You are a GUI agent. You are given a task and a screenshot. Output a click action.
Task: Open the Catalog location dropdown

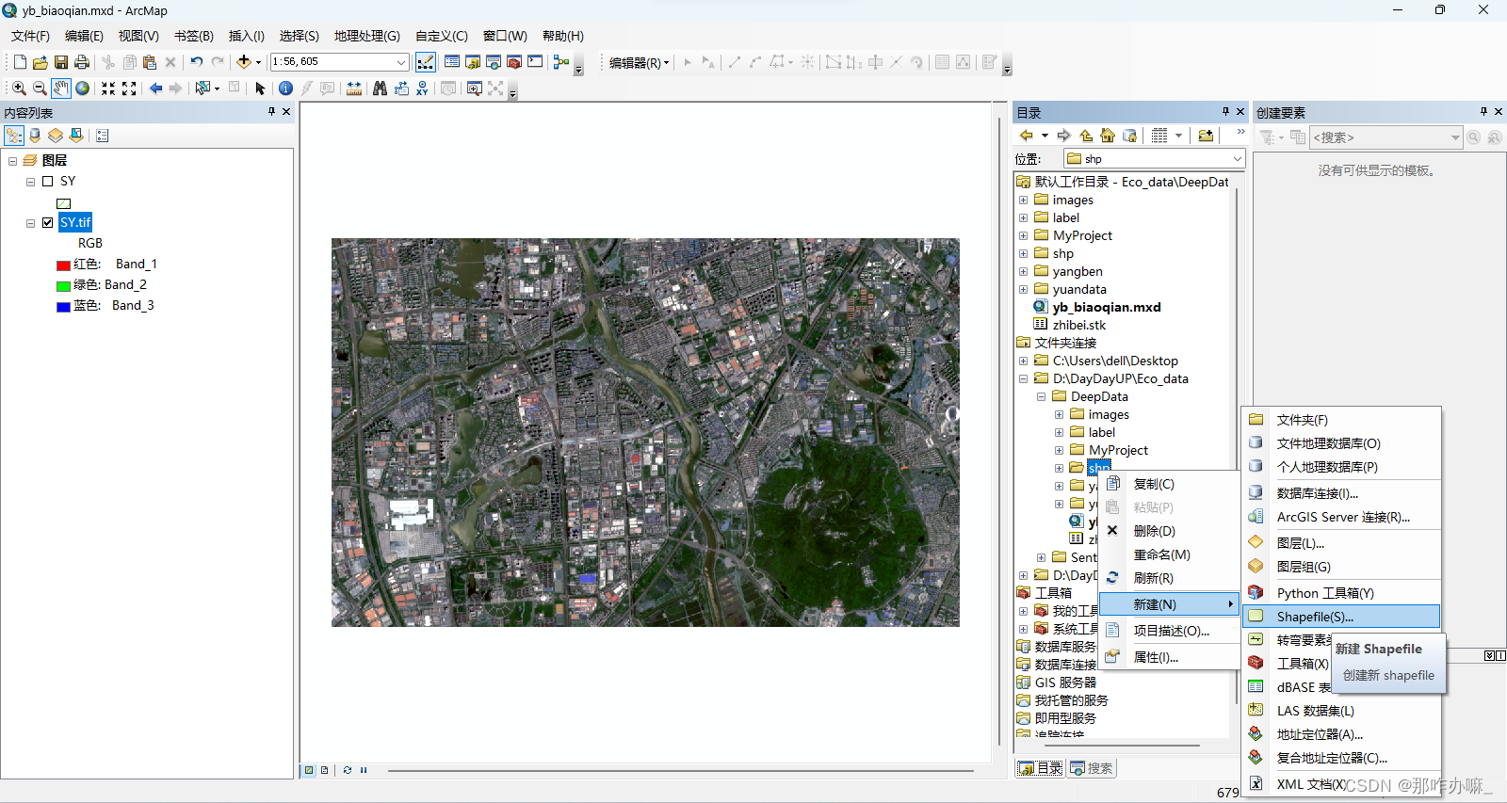pyautogui.click(x=1237, y=159)
